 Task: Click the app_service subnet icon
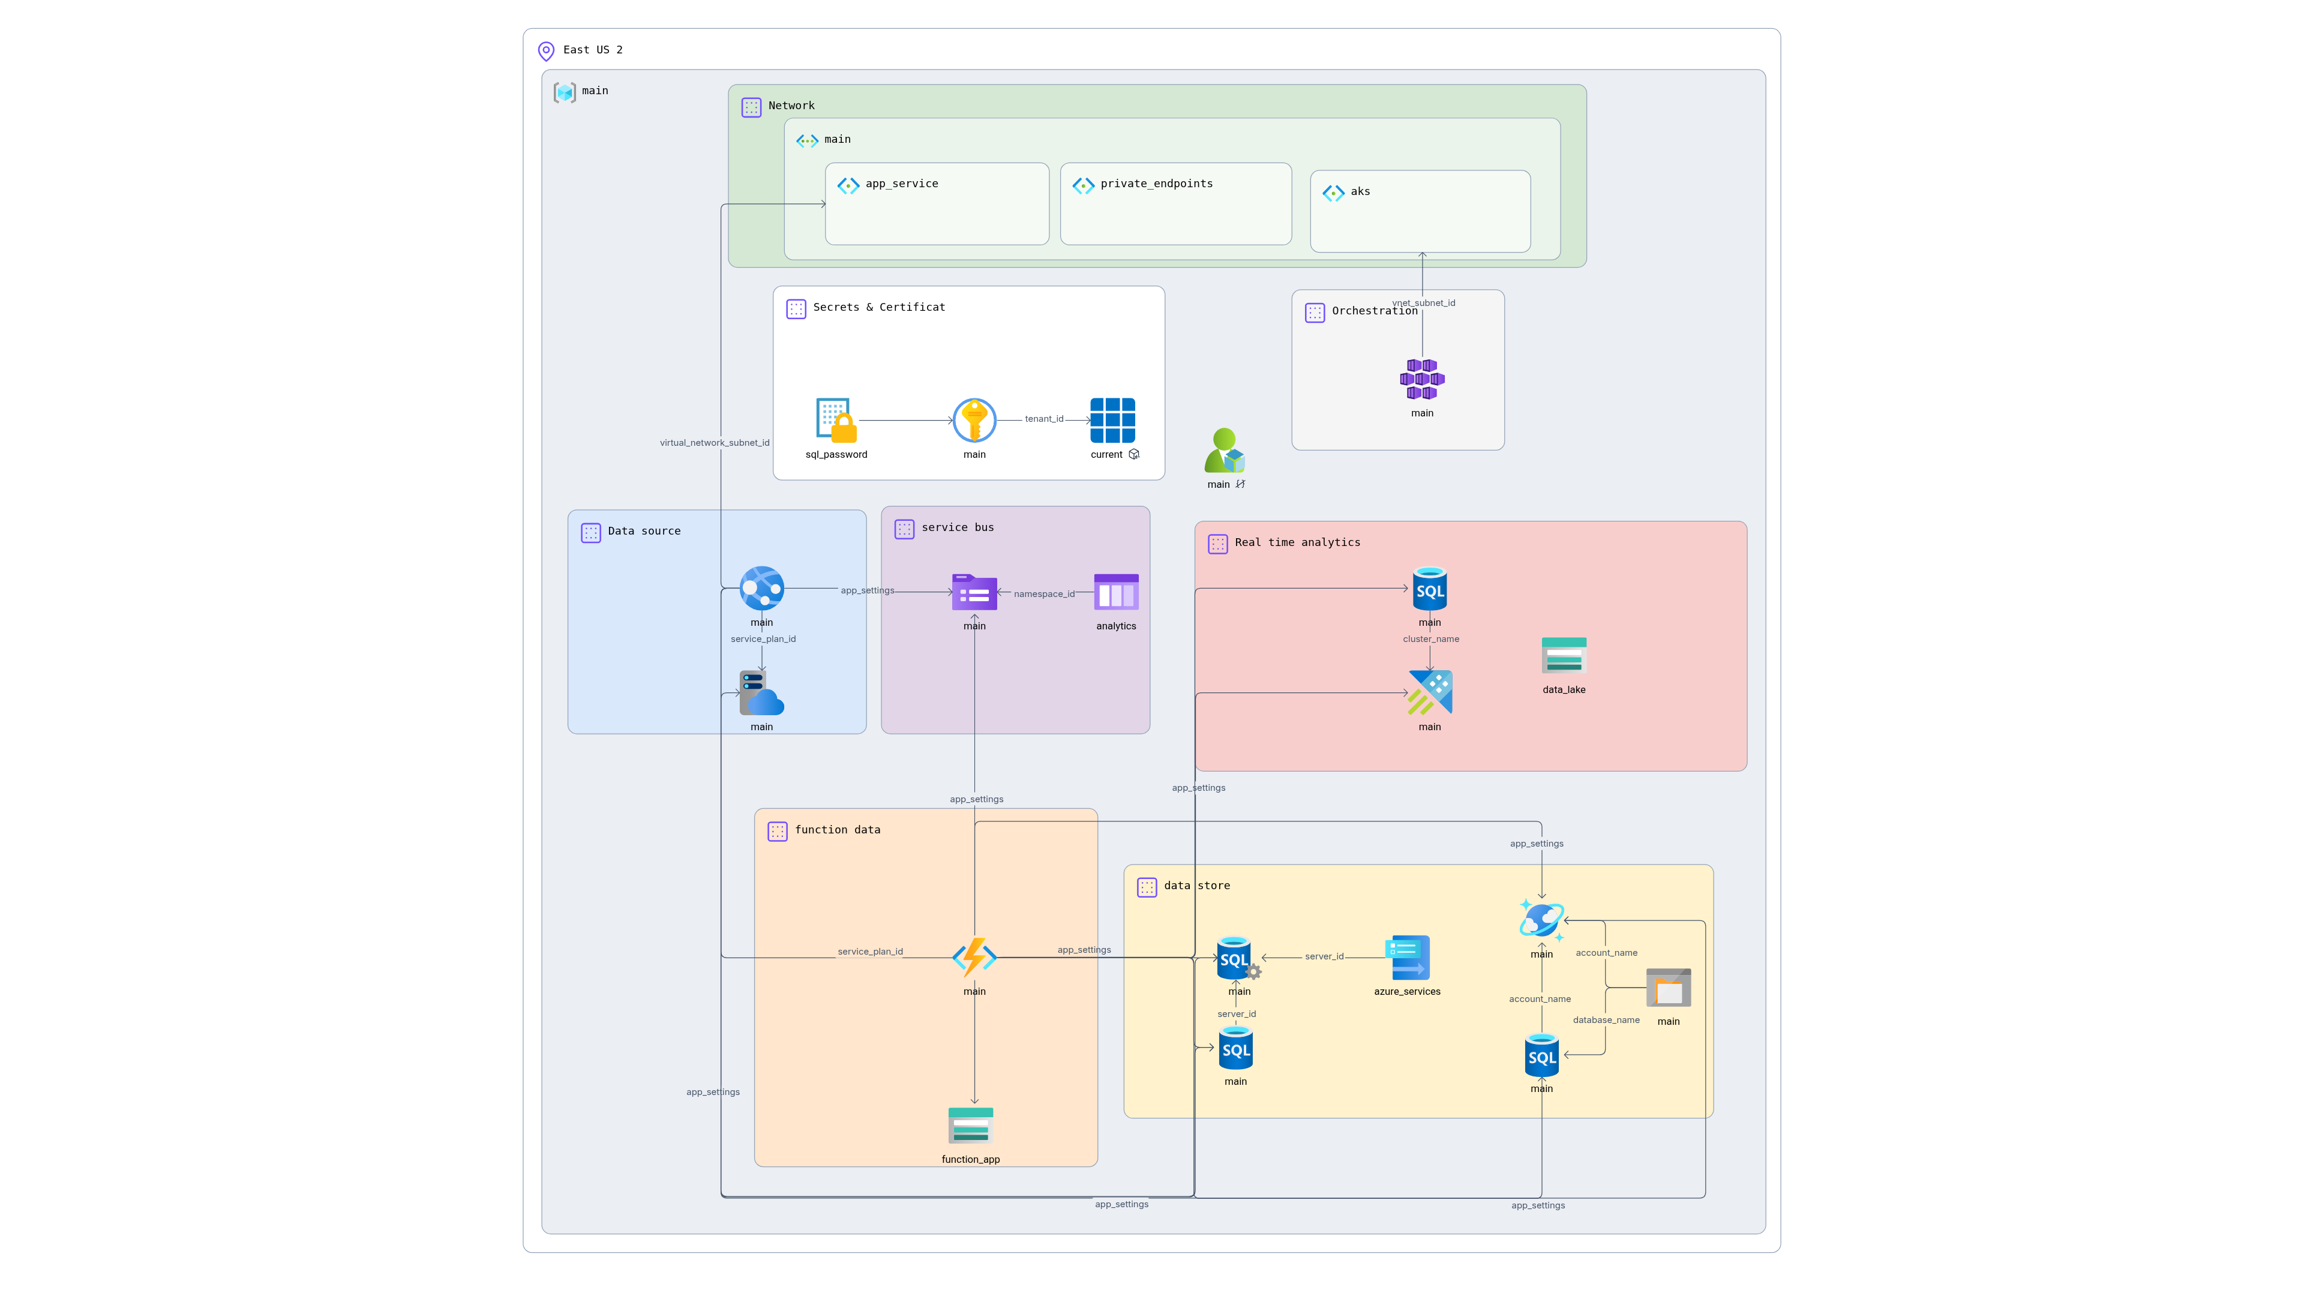pos(848,185)
